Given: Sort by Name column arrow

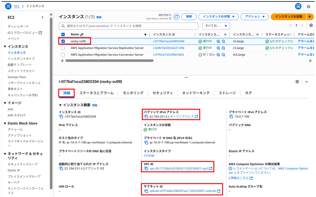Looking at the screenshot, I should (x=145, y=35).
